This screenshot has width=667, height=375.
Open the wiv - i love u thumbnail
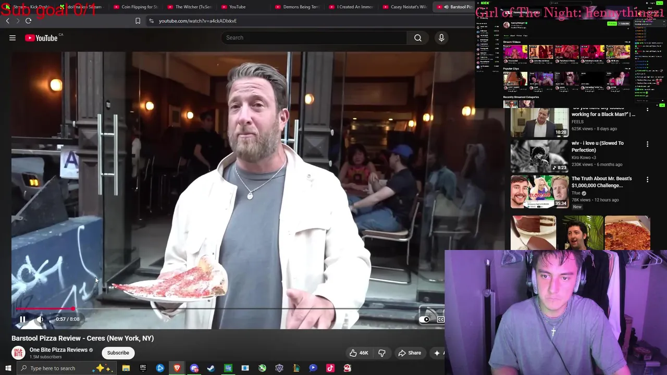[539, 156]
